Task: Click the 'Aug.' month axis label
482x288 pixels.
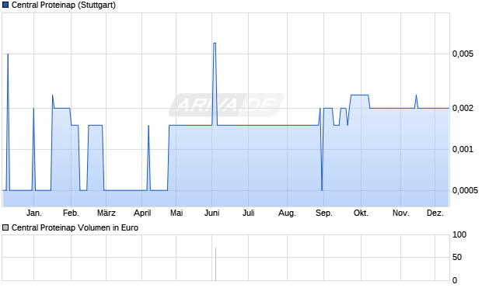Action: click(x=287, y=213)
